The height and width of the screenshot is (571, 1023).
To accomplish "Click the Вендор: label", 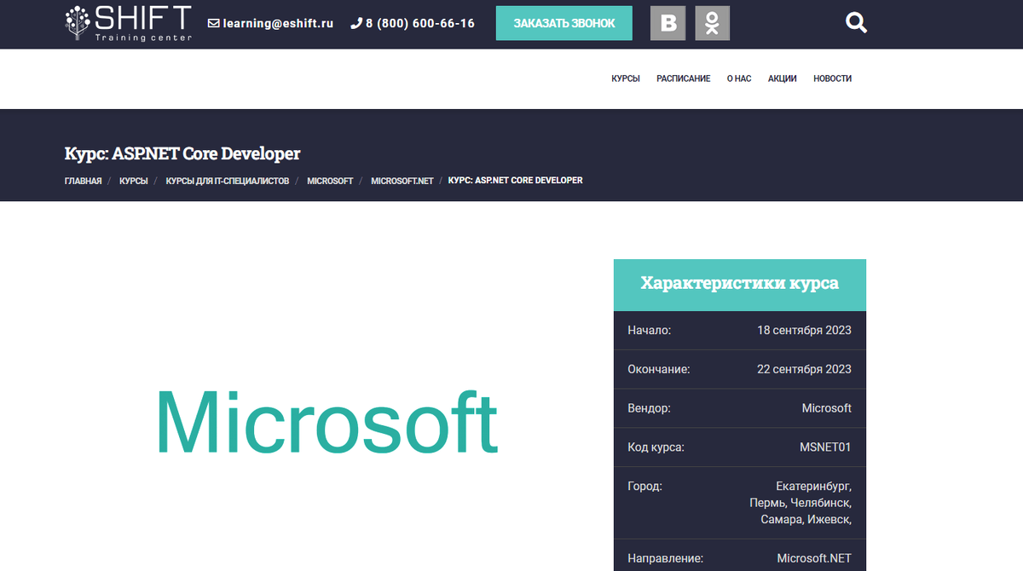I will 650,408.
